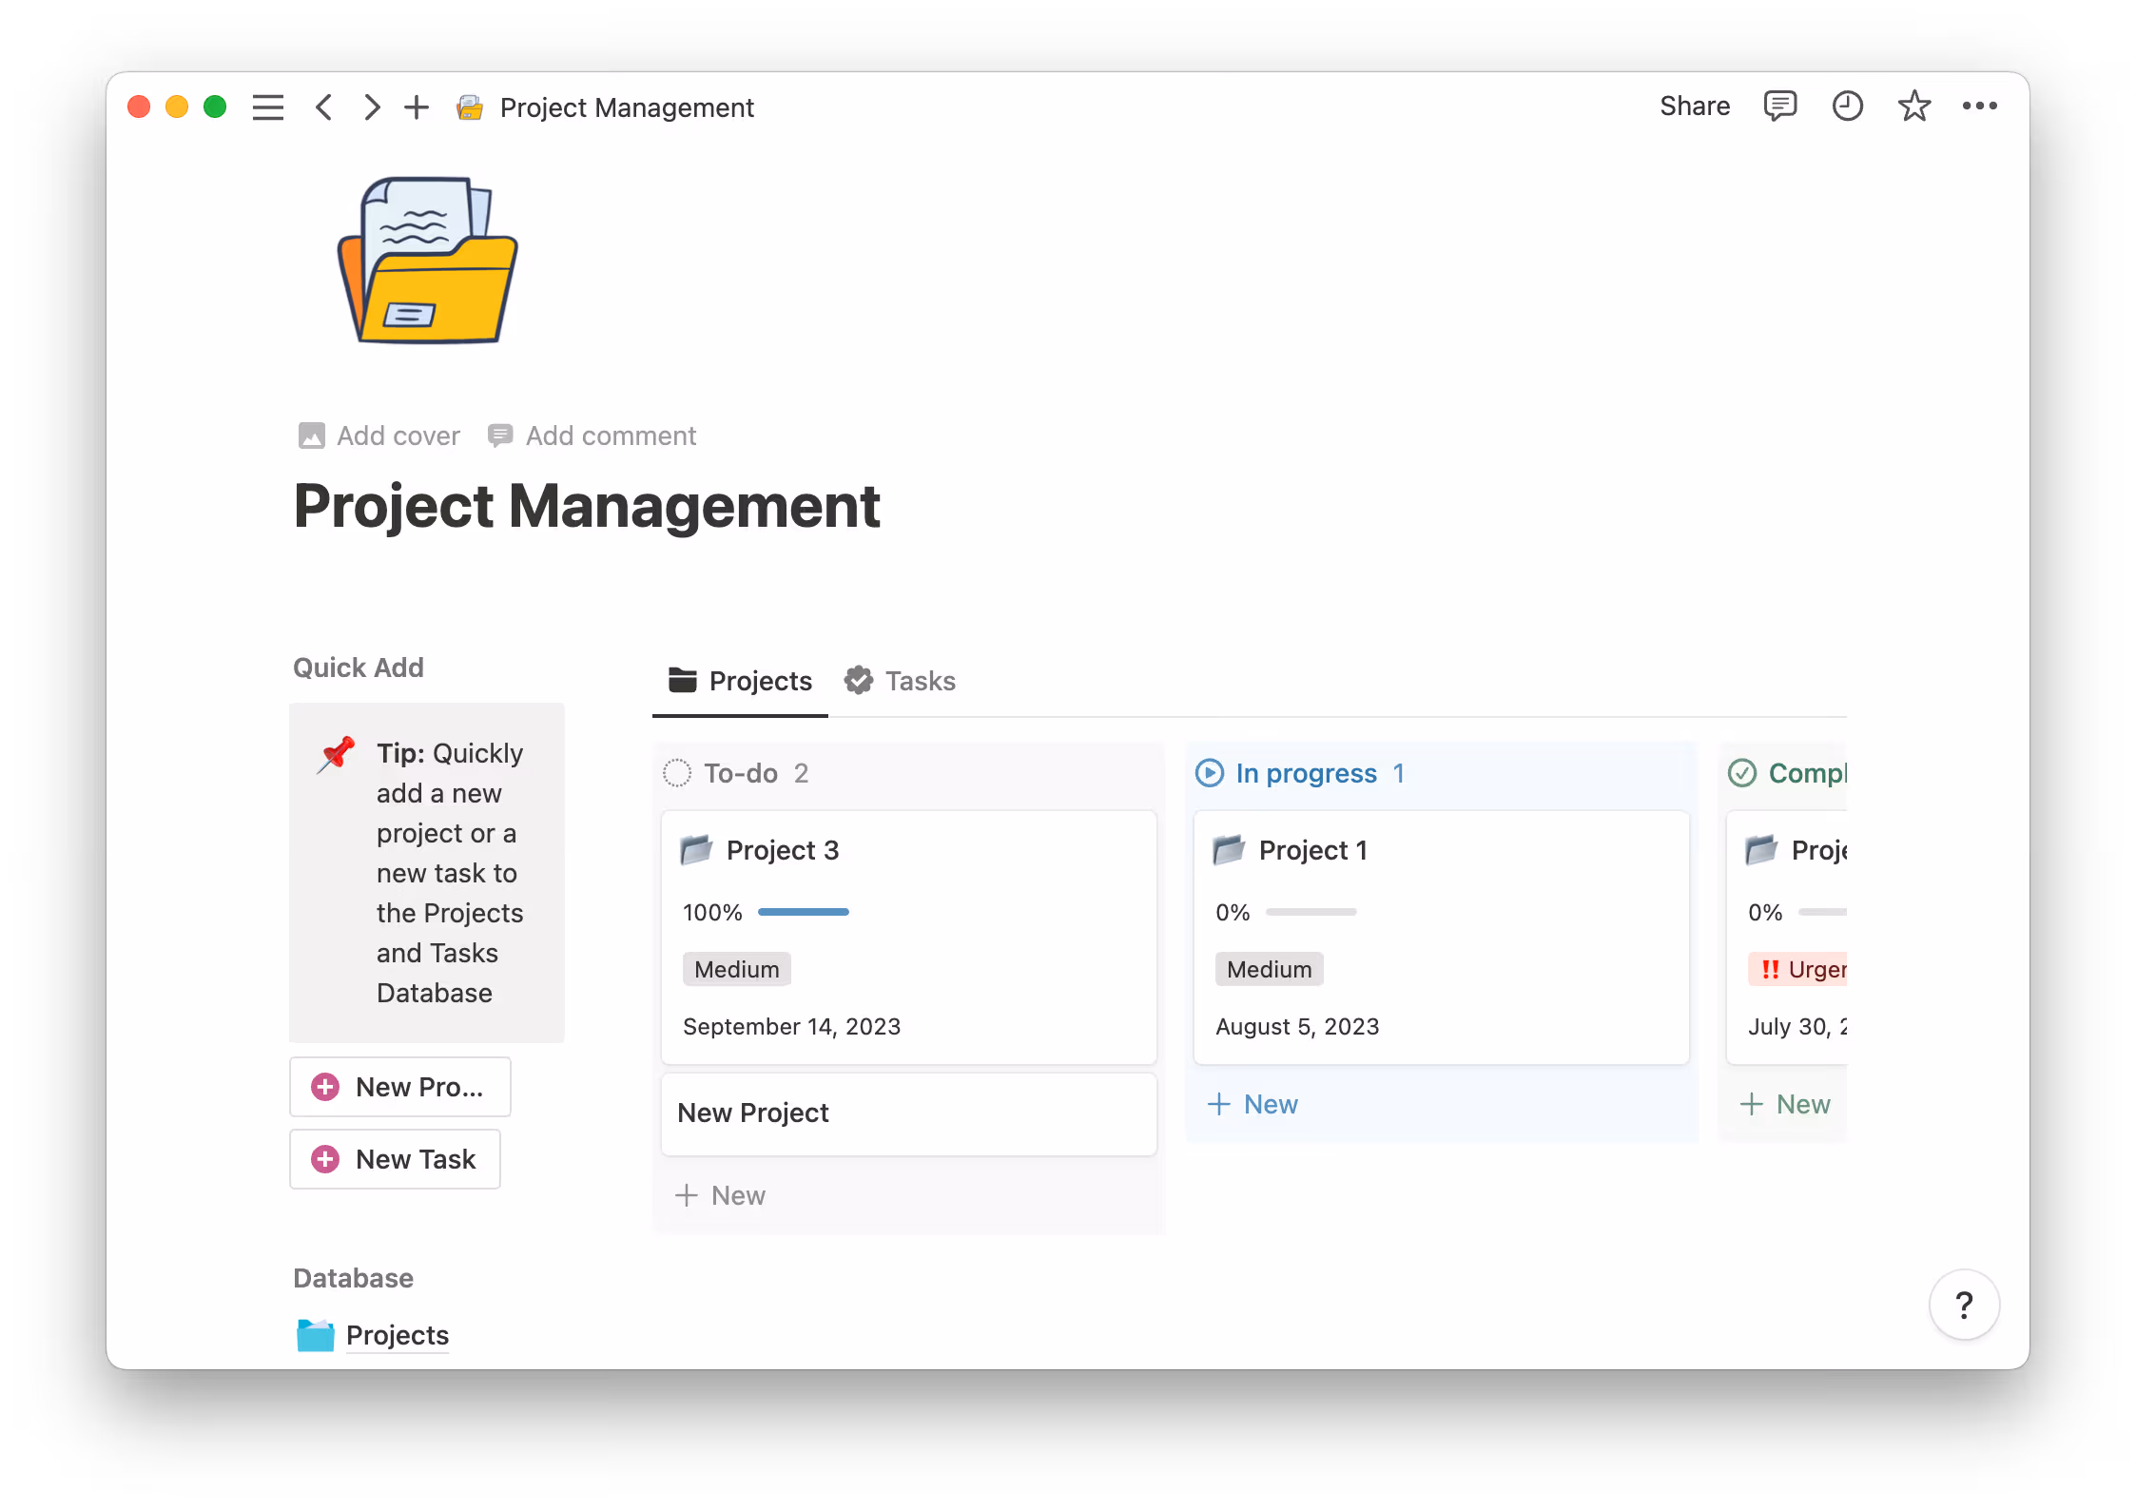Navigate back using the left arrow icon
The image size is (2136, 1510).
point(323,106)
